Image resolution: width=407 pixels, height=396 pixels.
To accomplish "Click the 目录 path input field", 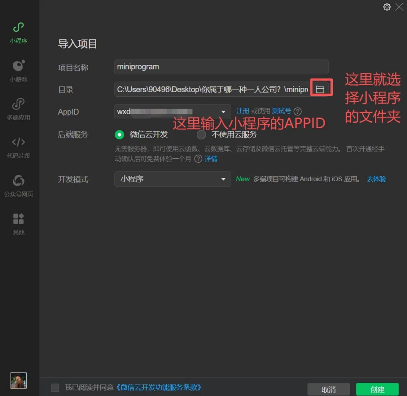I will [212, 90].
